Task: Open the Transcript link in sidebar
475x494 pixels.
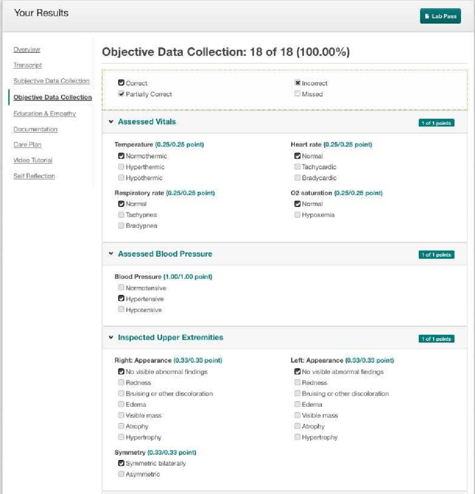Action: (x=28, y=65)
